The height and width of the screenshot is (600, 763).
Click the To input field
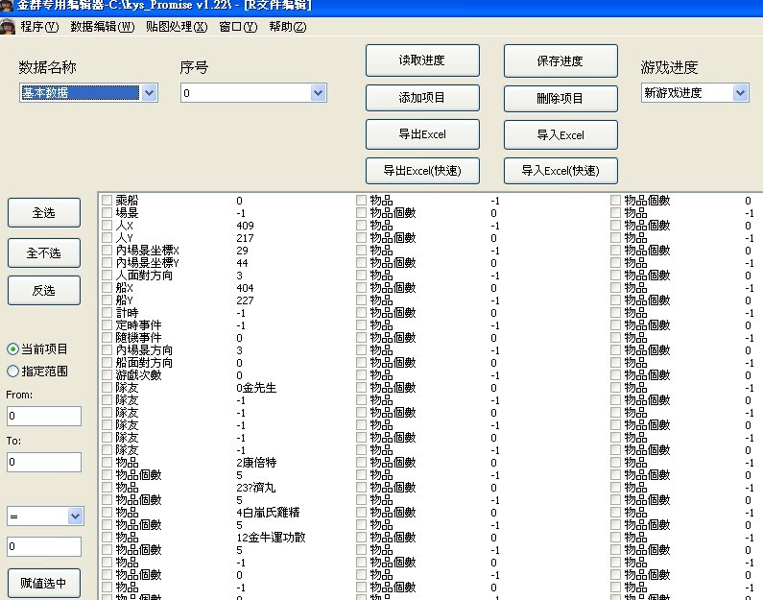[x=44, y=462]
